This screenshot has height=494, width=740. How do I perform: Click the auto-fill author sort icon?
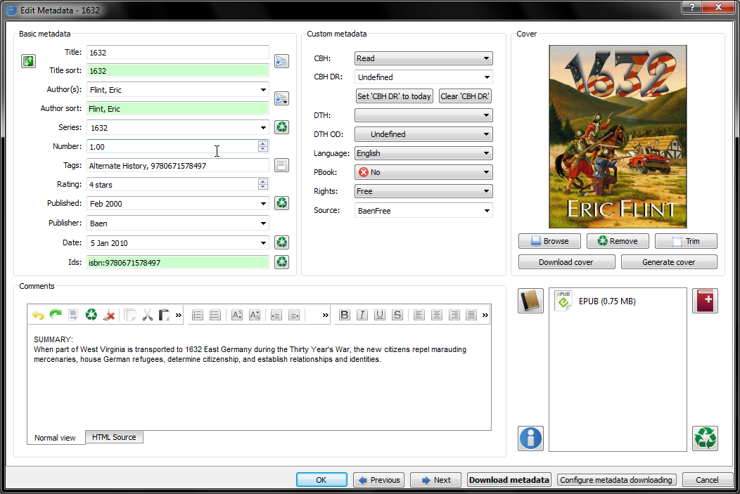(x=282, y=98)
